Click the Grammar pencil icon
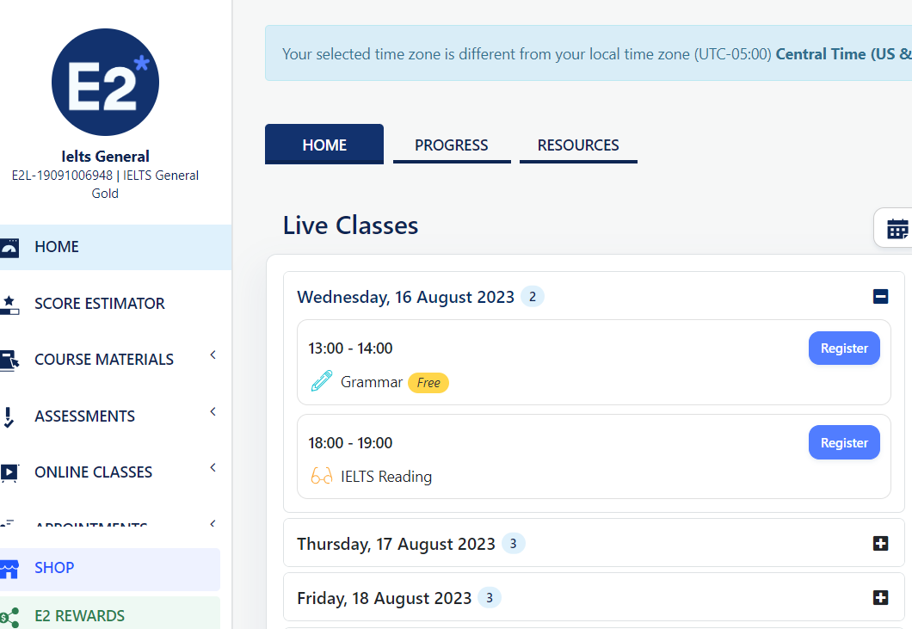 [x=321, y=381]
